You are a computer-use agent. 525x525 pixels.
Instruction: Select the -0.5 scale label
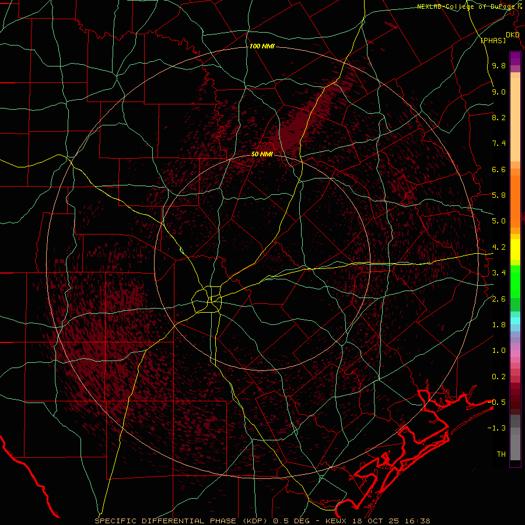pos(496,402)
